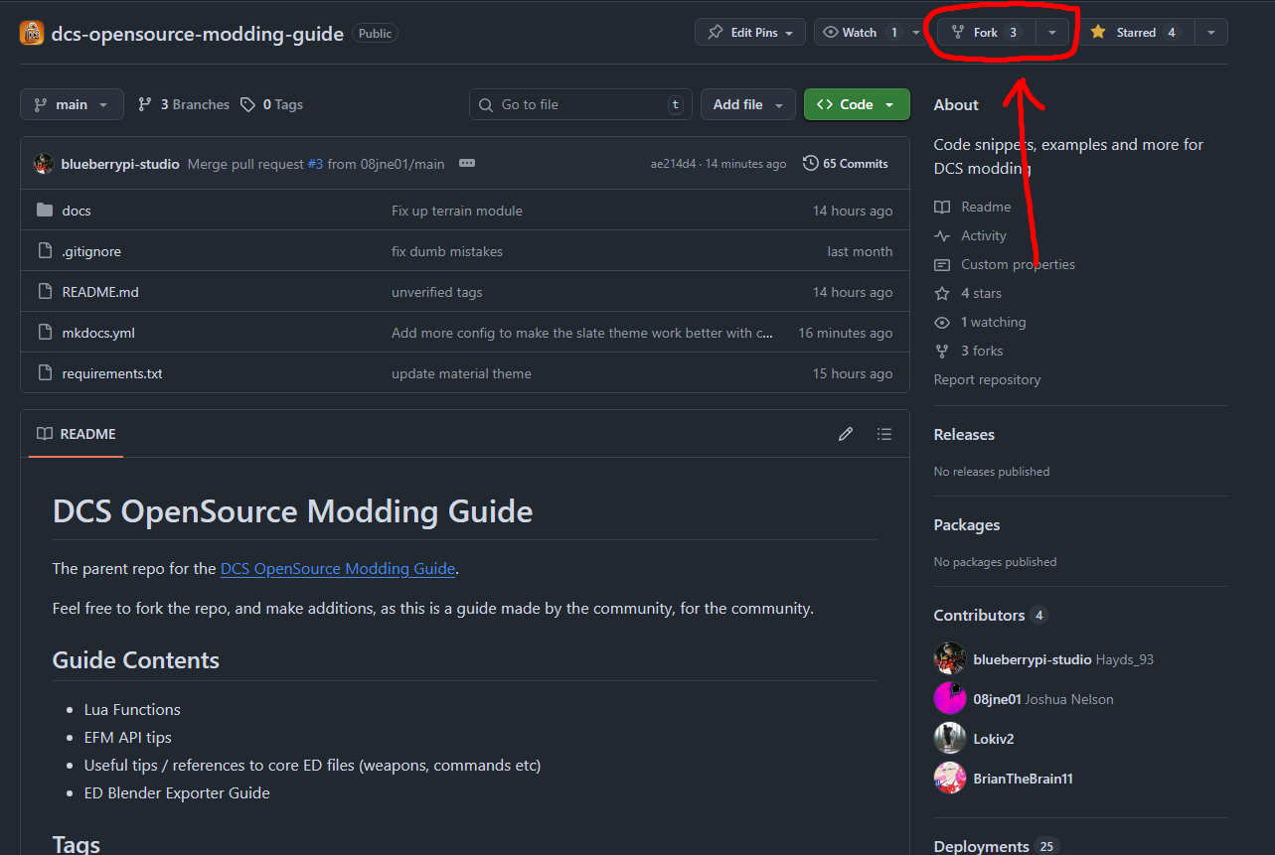This screenshot has height=855, width=1275.
Task: Open contributor 08jne01 Joshua Nelson profile
Action: 1043,699
